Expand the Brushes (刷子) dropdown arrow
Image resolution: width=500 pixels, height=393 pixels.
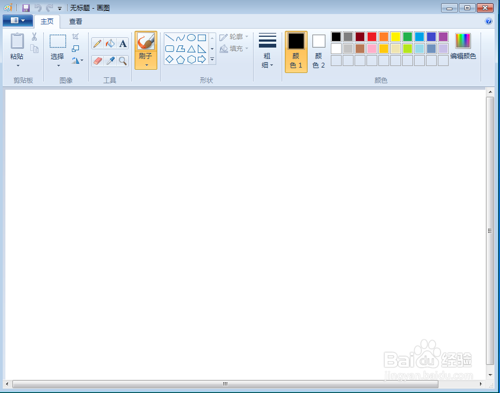146,65
